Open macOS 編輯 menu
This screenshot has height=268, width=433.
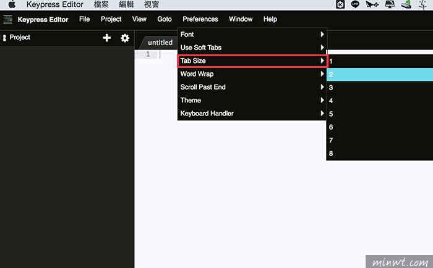tap(126, 4)
